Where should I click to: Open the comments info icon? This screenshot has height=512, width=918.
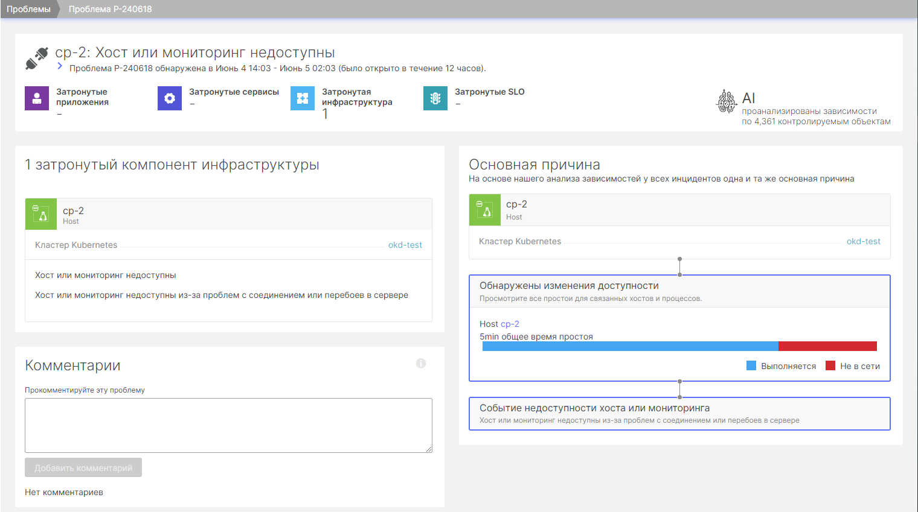(x=421, y=363)
